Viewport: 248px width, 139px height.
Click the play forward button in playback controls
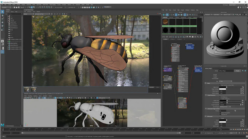[x=240, y=129]
